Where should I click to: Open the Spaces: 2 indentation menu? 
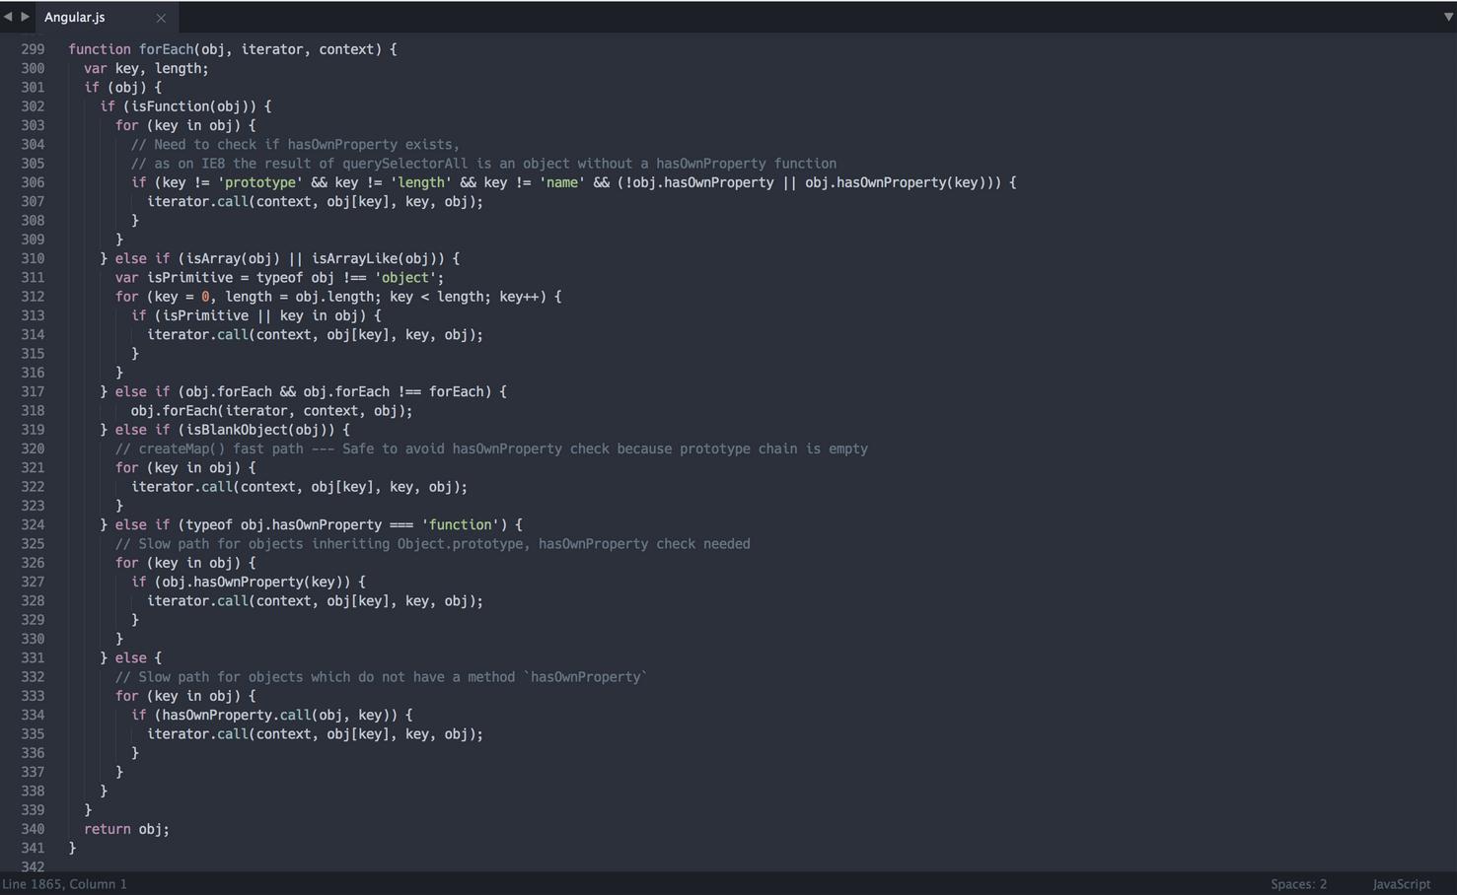tap(1298, 884)
